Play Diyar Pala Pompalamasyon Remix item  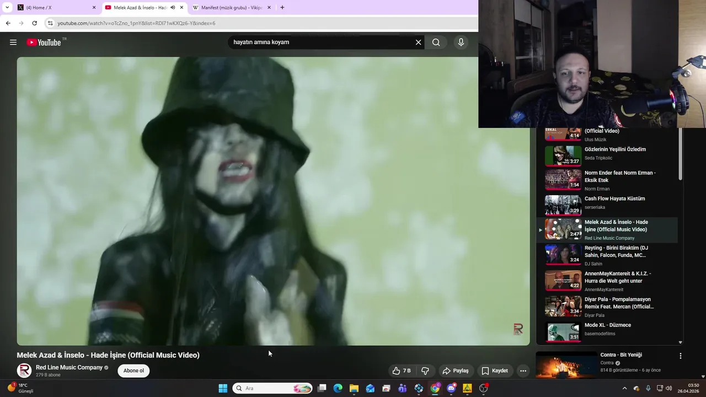607,307
